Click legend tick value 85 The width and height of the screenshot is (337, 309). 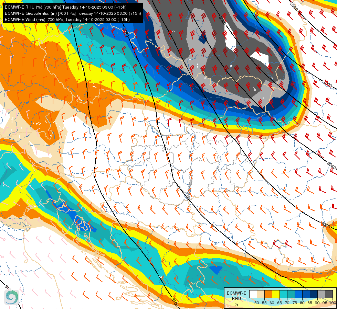point(310,303)
